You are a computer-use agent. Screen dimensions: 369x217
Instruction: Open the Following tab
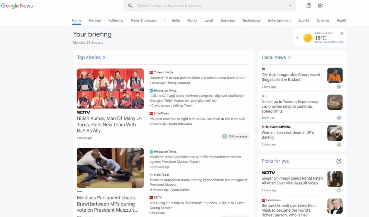(116, 21)
